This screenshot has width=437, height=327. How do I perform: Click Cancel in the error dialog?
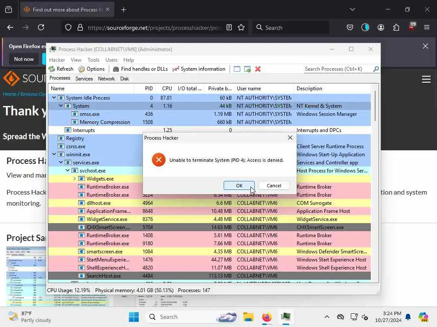pos(274,186)
